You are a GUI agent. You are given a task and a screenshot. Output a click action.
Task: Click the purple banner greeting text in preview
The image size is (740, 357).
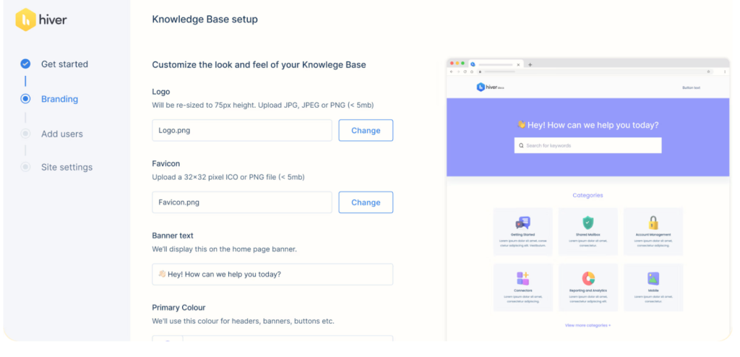coord(588,125)
